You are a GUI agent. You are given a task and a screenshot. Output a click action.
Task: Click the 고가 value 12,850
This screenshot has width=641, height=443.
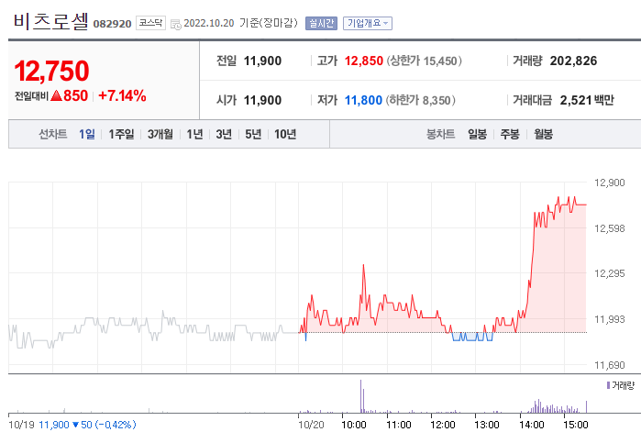pyautogui.click(x=363, y=61)
